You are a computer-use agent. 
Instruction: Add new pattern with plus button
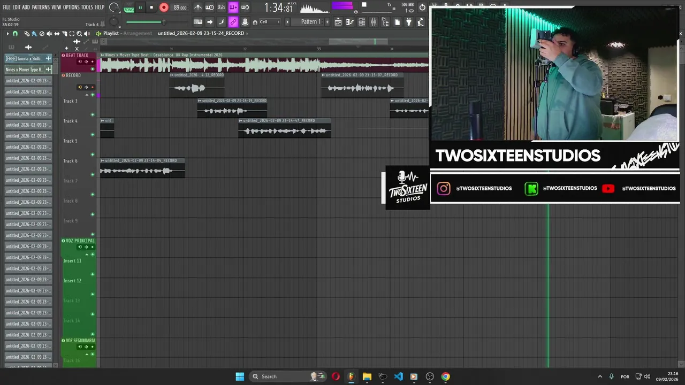[x=326, y=22]
